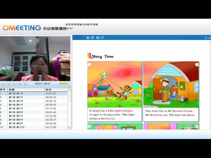Adjust the yellow volume slider
Viewport: 211px width, 158px height.
(x=64, y=84)
